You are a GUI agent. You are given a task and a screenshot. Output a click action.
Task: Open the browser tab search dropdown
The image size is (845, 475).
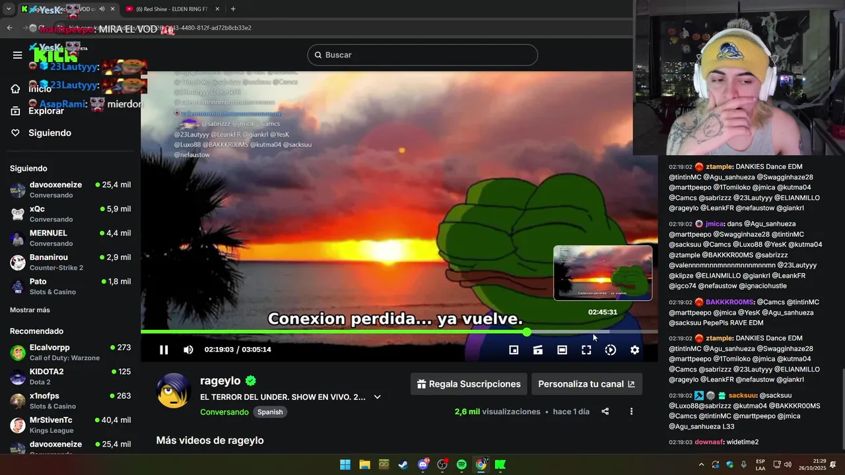(8, 9)
